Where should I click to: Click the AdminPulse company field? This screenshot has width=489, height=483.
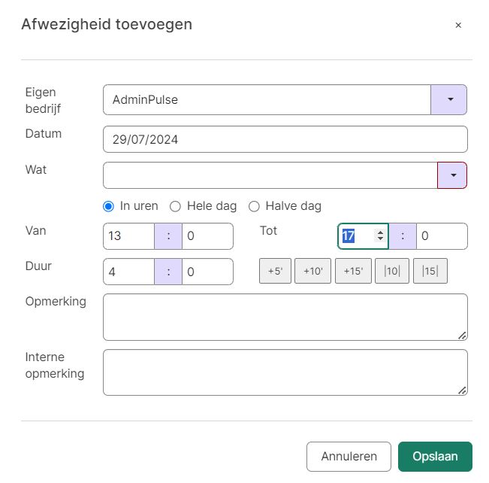(x=267, y=99)
